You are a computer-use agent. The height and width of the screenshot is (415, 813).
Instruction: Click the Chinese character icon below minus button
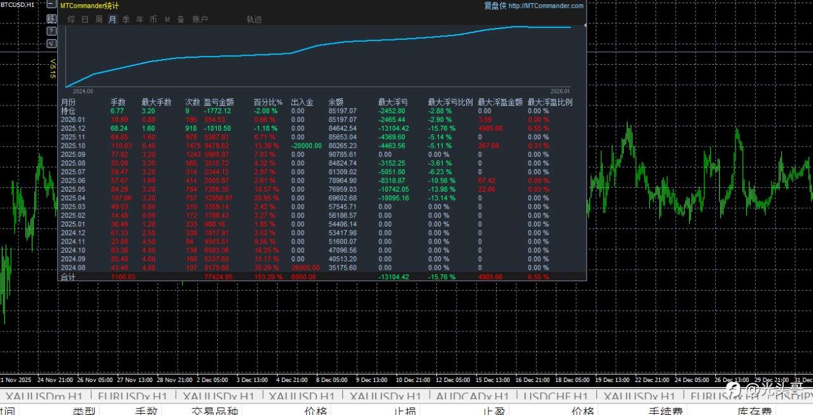pyautogui.click(x=51, y=19)
